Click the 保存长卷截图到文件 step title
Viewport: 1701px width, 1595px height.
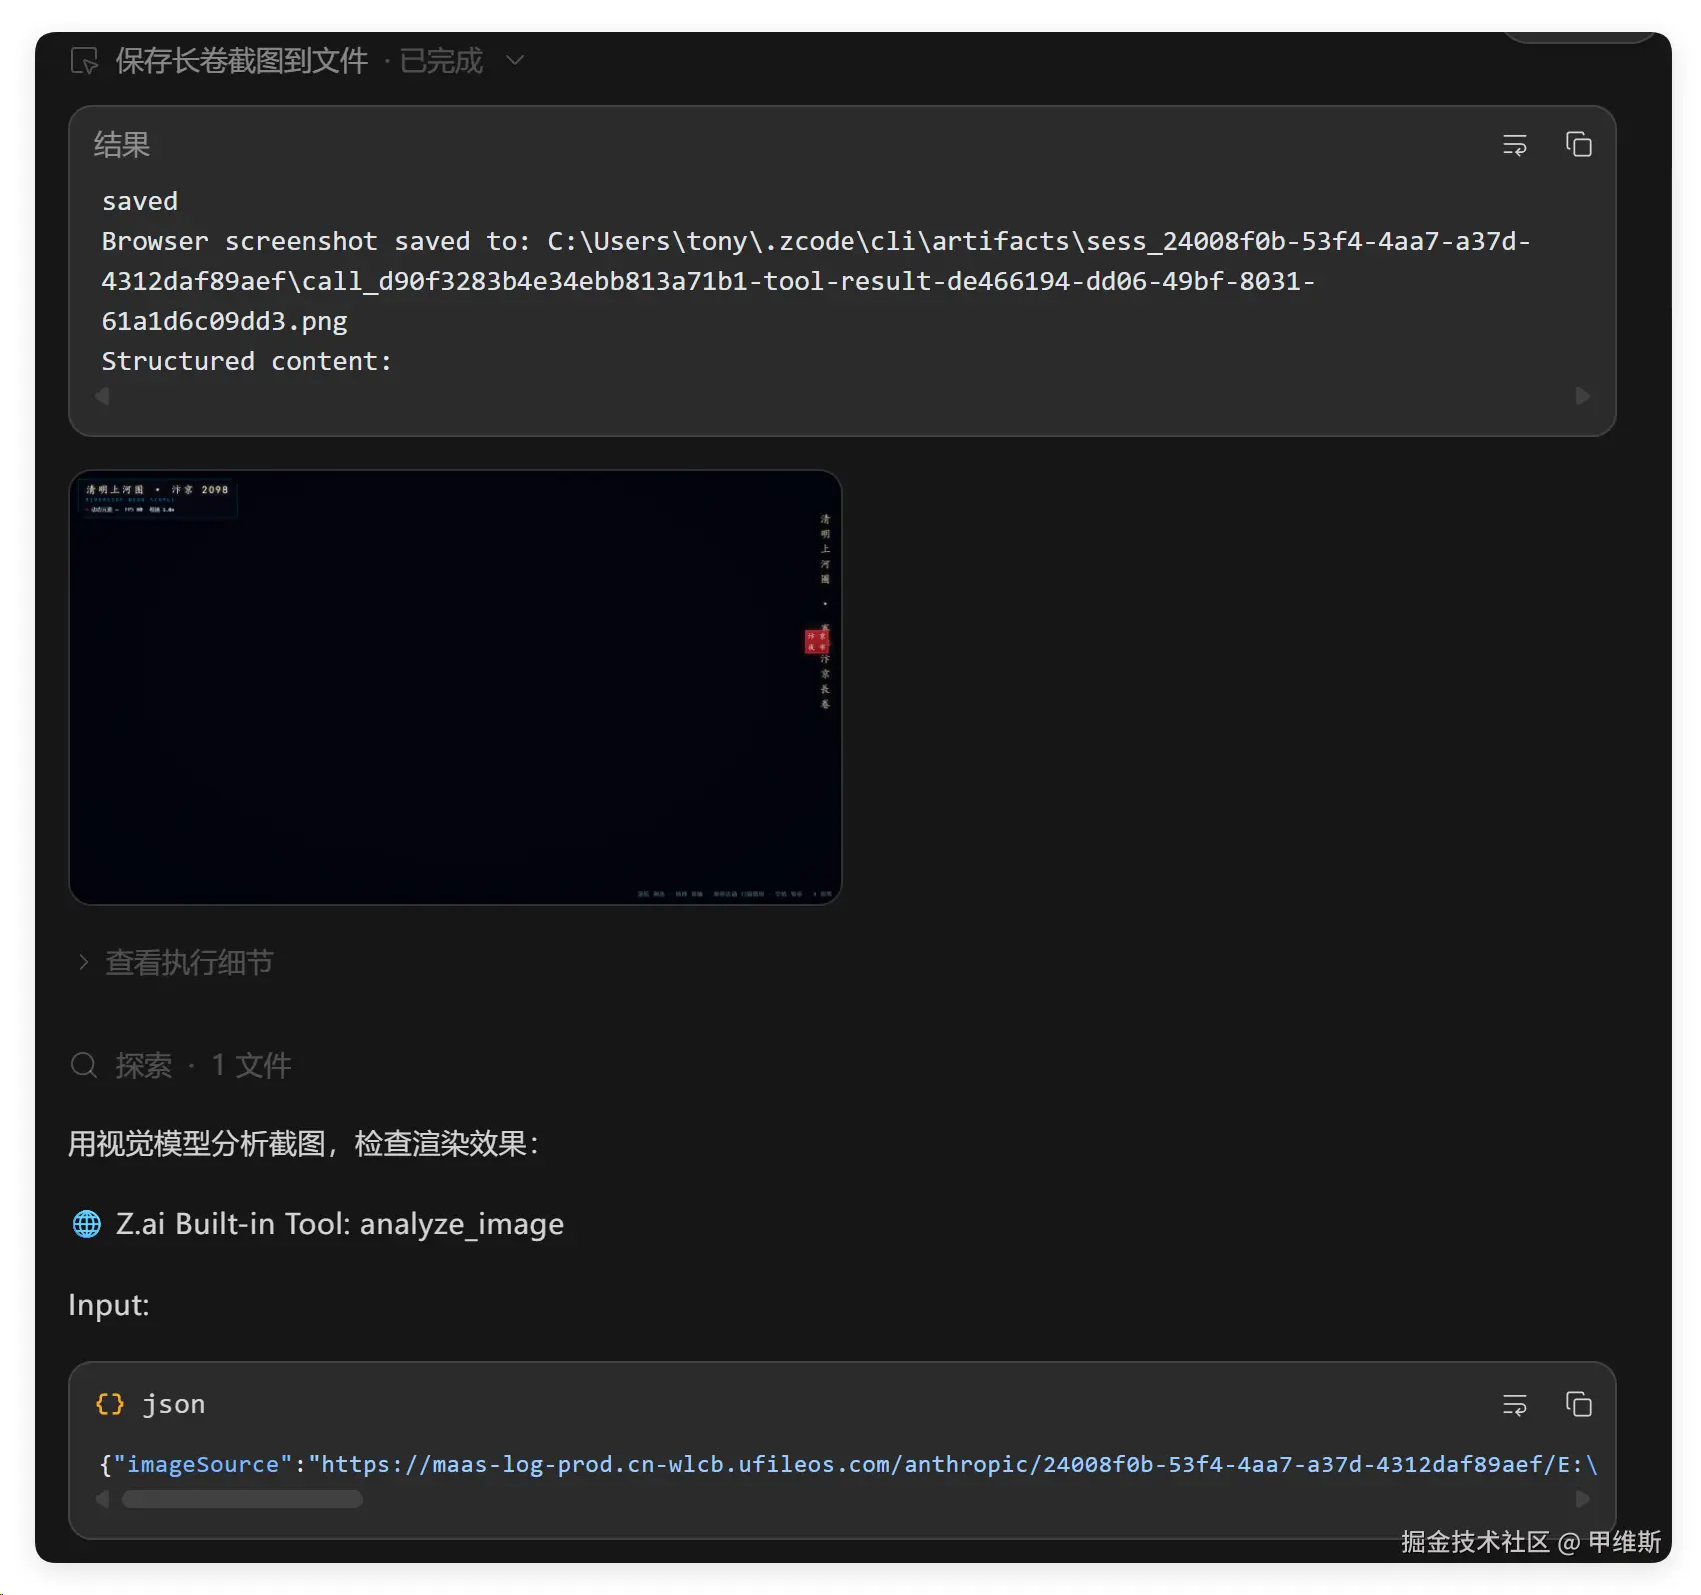(242, 61)
